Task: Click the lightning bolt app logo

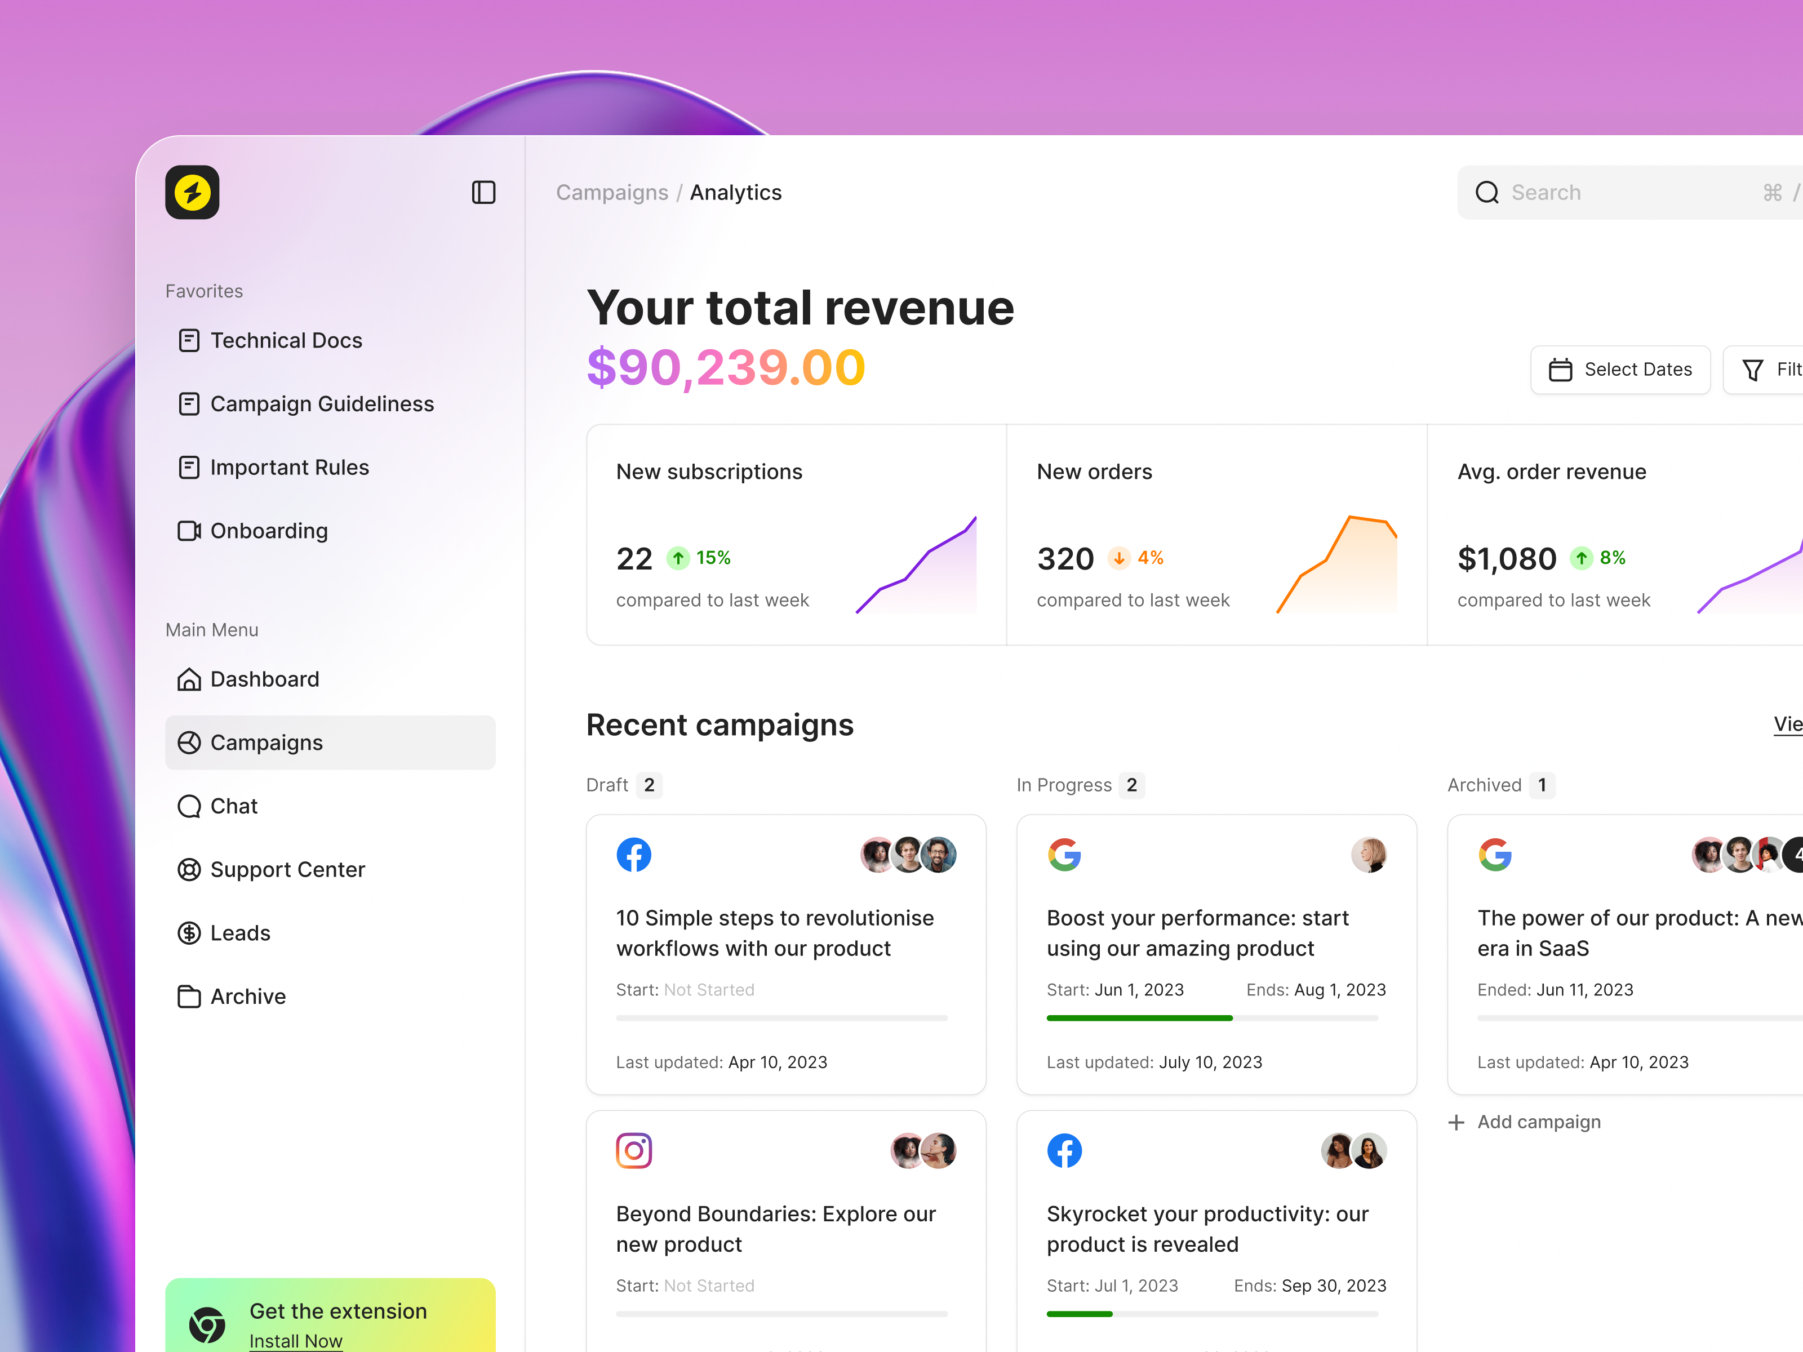Action: coord(192,192)
